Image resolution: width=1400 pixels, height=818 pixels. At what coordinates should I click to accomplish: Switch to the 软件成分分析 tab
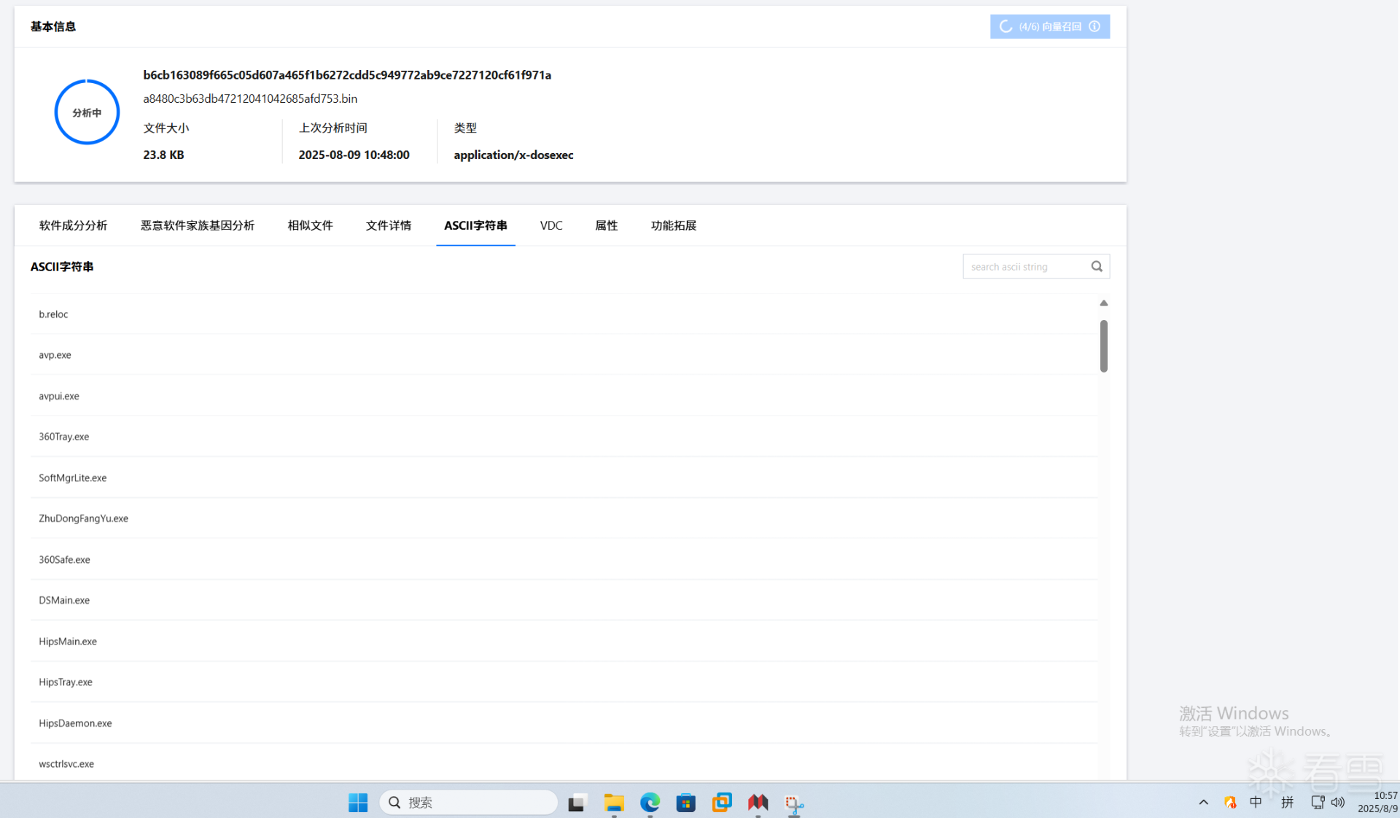73,226
